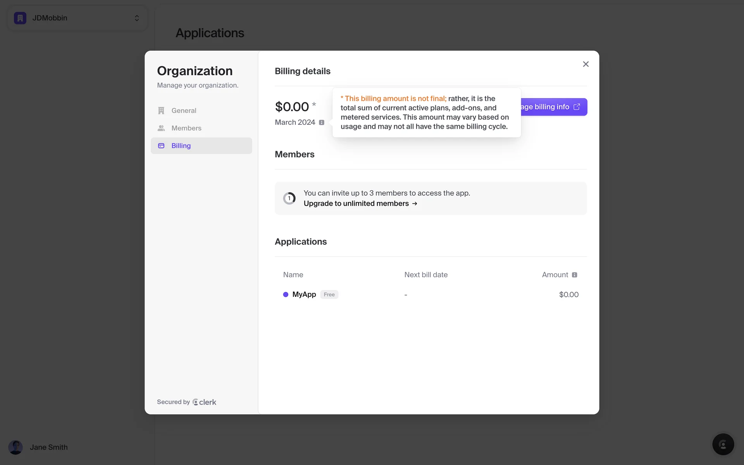Click the external link icon on billing button
The width and height of the screenshot is (744, 465).
[x=577, y=107]
